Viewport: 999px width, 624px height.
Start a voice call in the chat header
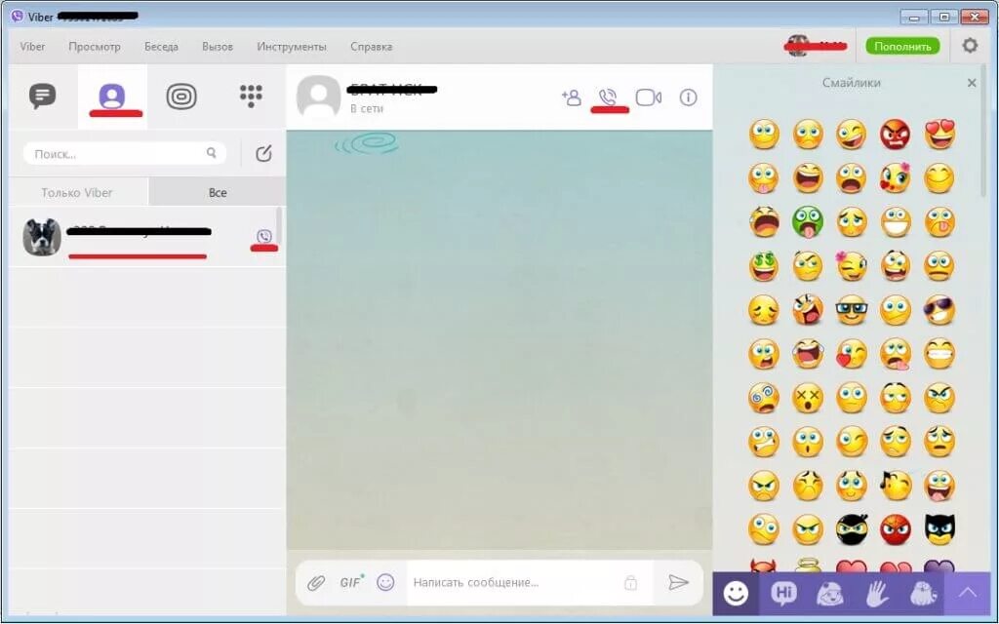point(609,97)
